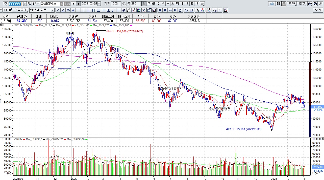324x180 pixels.
Task: Open the 보기 view dropdown
Action: (x=318, y=10)
